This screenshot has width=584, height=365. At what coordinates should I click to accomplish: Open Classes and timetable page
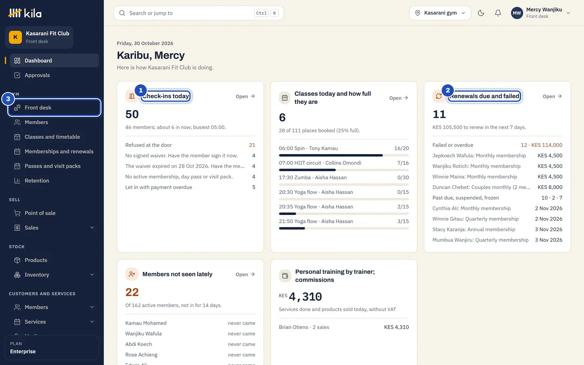coord(54,137)
